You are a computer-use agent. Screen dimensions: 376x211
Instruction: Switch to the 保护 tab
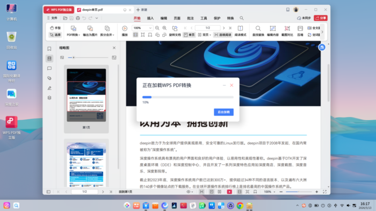(217, 18)
